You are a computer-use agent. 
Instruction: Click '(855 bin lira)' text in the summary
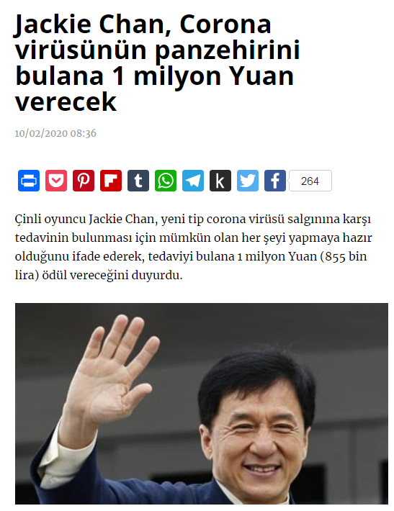click(x=191, y=266)
